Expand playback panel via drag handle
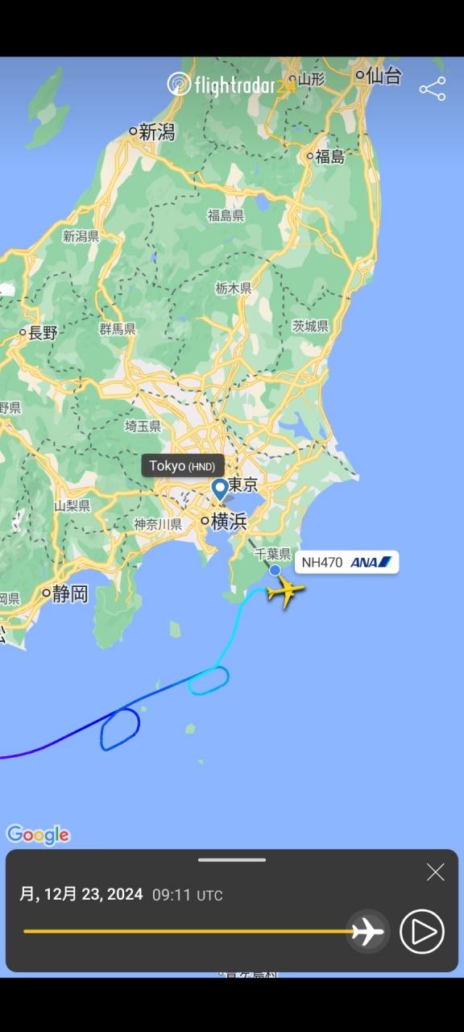This screenshot has height=1032, width=464. (232, 859)
